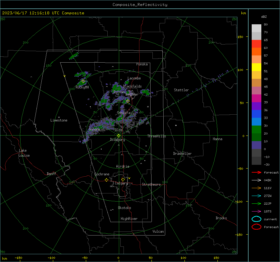The width and height of the screenshot is (280, 262).
Task: Click the -150 tick label on bottom km axis
Action: click(x=18, y=258)
